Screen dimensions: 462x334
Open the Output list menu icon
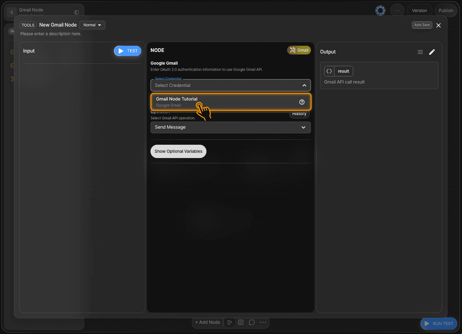click(x=420, y=52)
